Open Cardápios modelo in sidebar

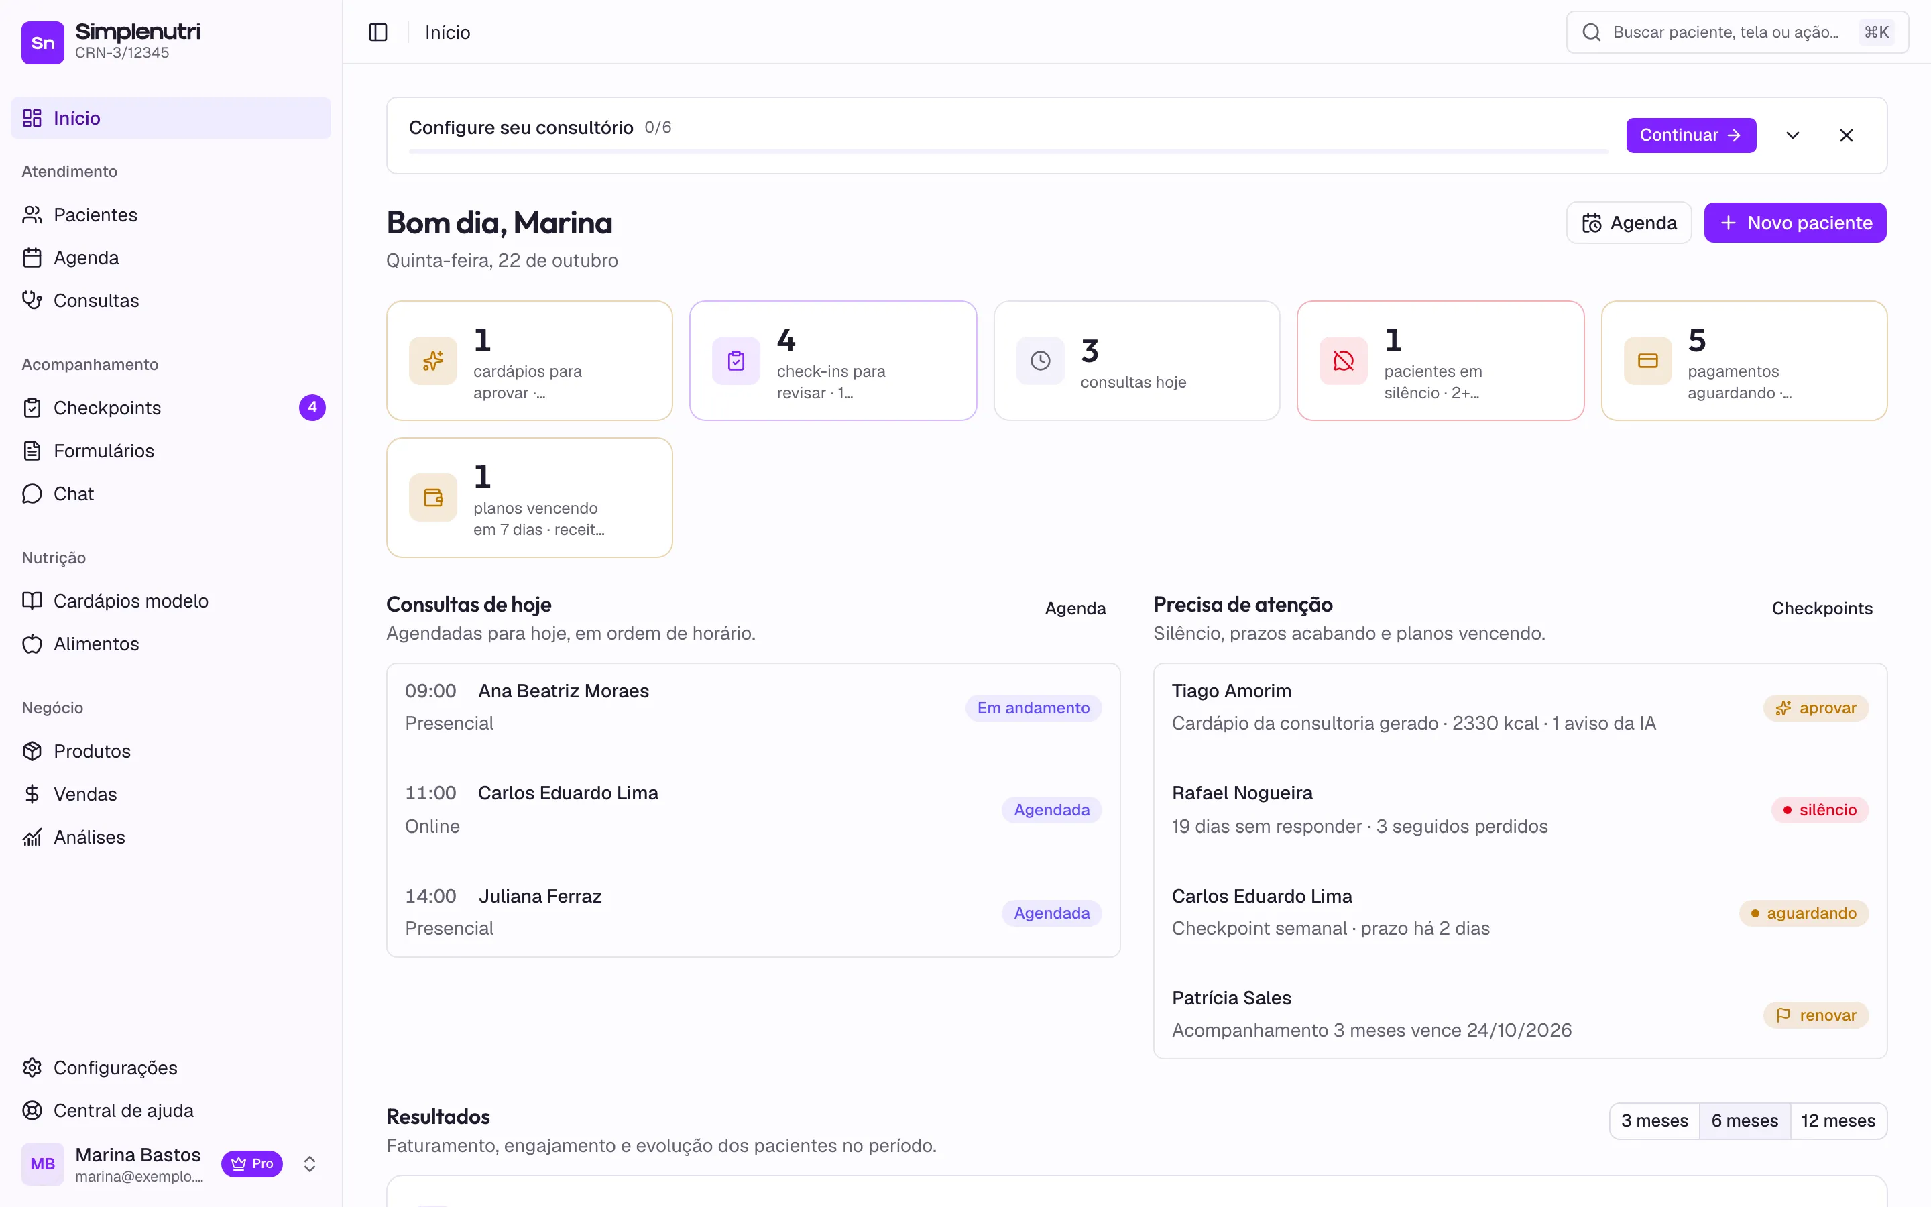(x=171, y=601)
